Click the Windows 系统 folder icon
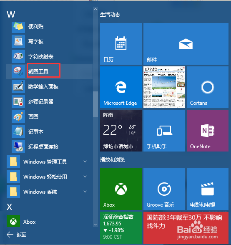 [x=13, y=192]
